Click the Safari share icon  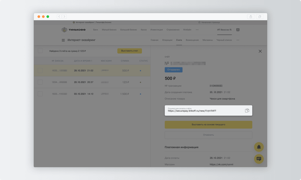pyautogui.click(x=251, y=17)
